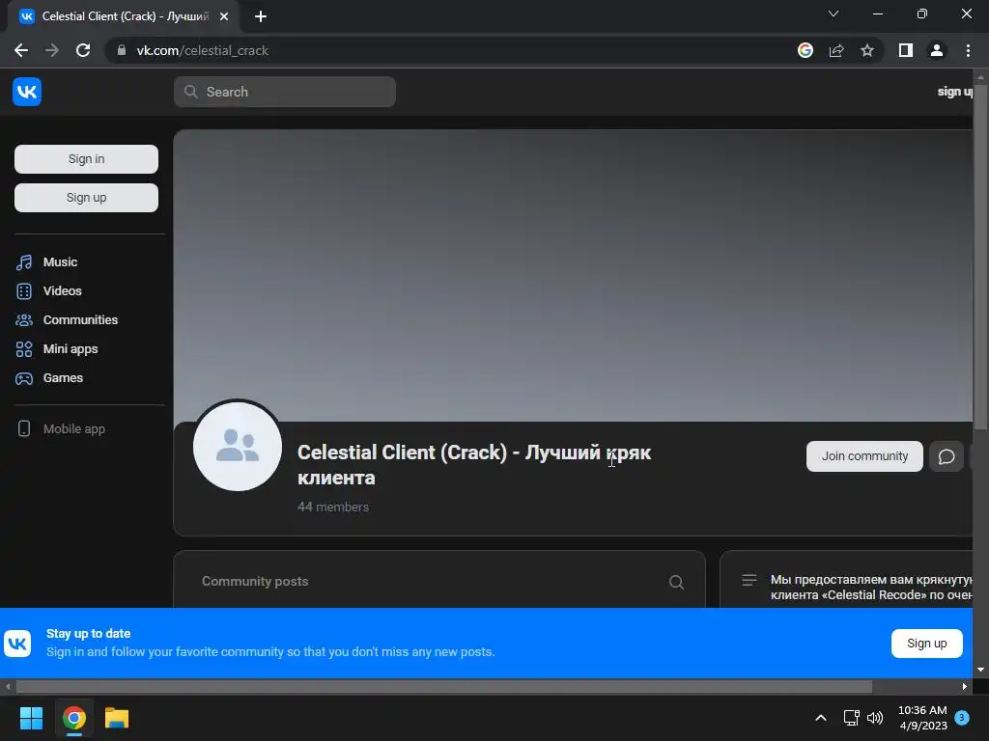Screen dimensions: 989x741
Task: Click the network tray icon
Action: coord(852,718)
